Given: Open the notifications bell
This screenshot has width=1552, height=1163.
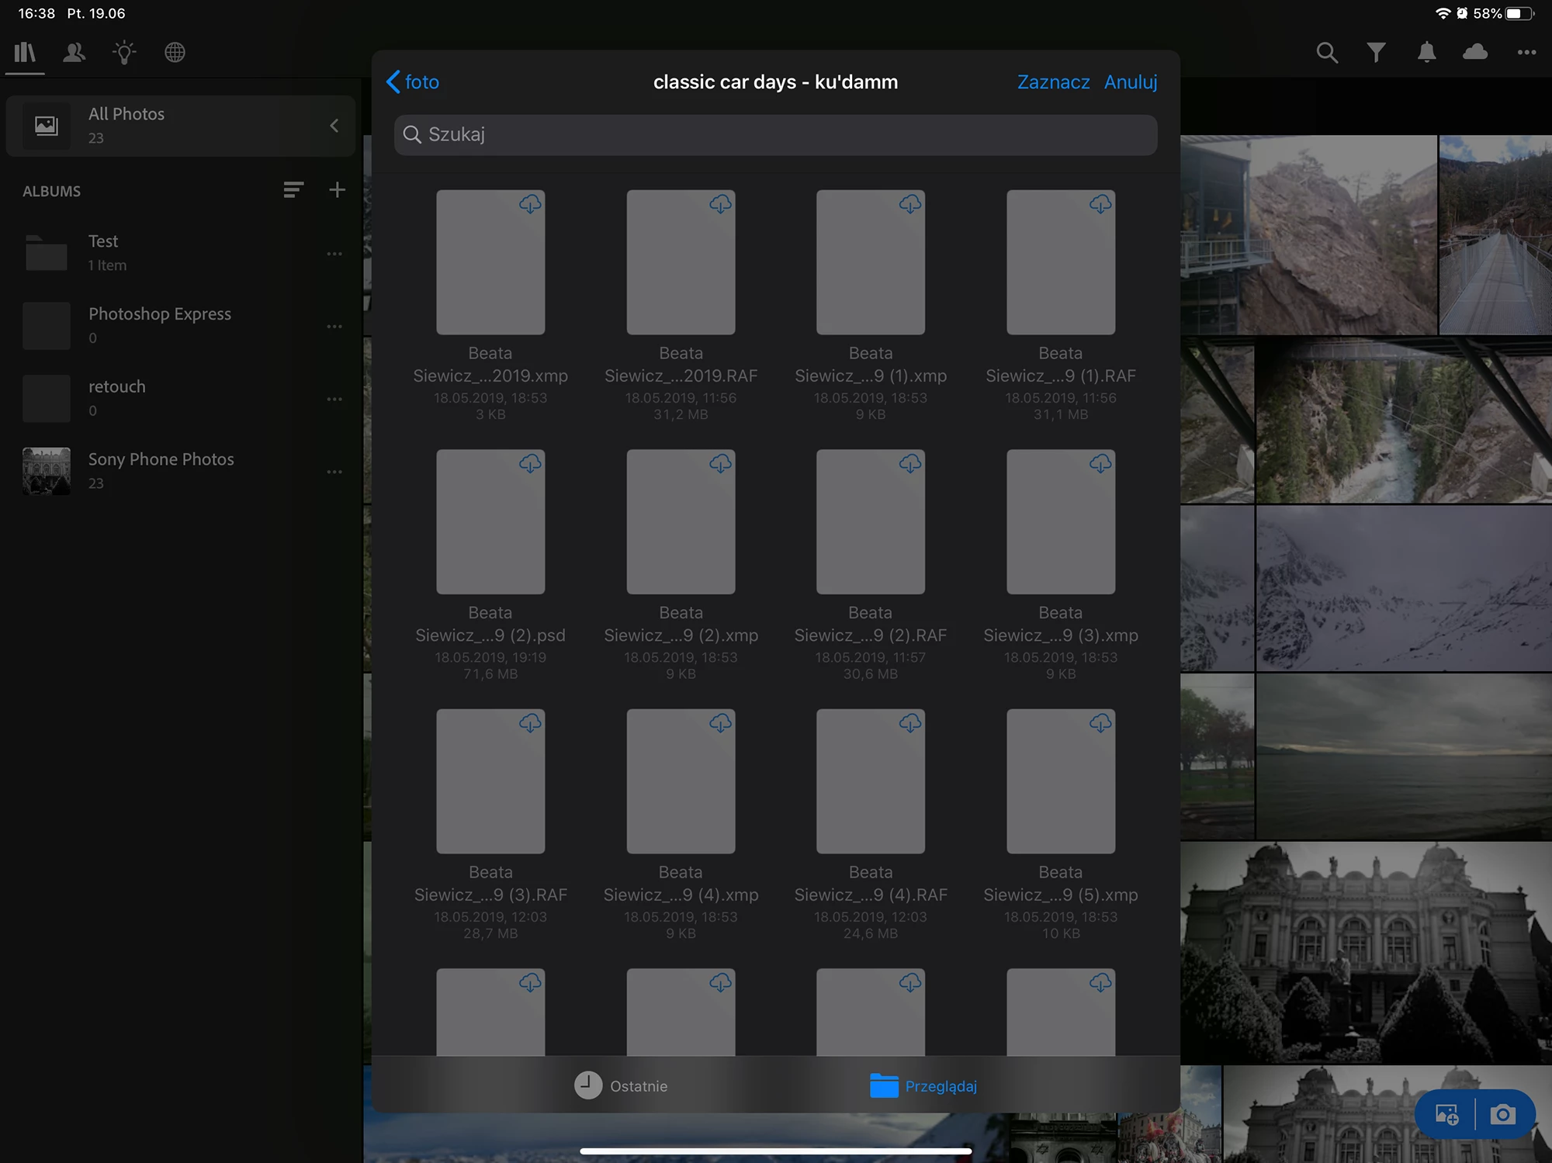Looking at the screenshot, I should click(1426, 53).
